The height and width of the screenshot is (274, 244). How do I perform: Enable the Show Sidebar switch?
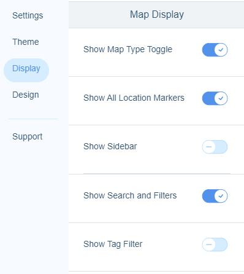point(215,147)
